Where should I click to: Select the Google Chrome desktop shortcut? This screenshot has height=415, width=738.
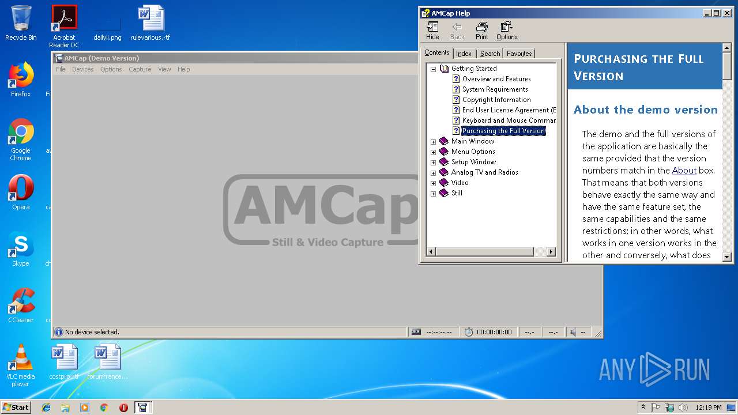(21, 140)
